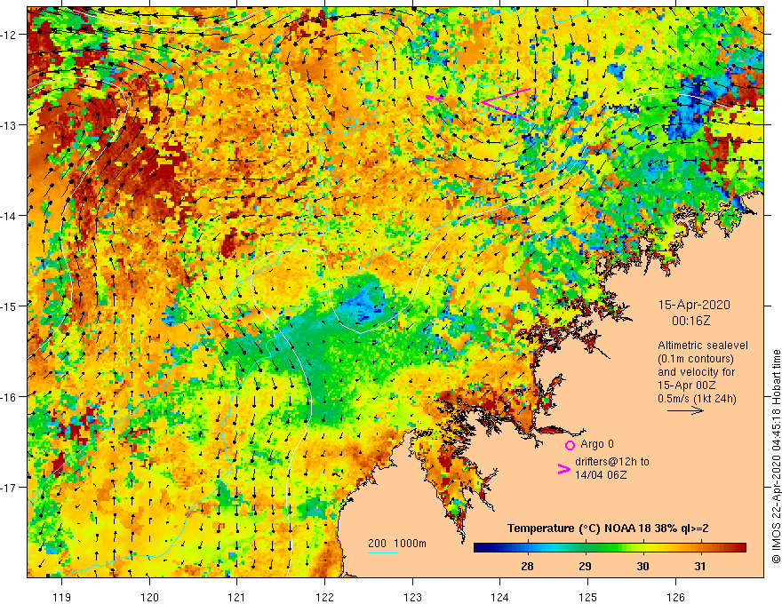The width and height of the screenshot is (782, 604).
Task: Click the magenta drifters arrowhead legend symbol
Action: point(563,469)
